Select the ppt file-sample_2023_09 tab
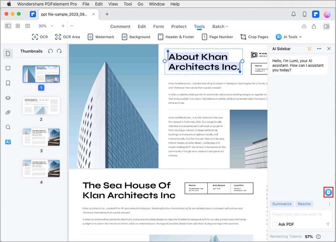Viewport: 336px width, 242px height. [x=64, y=14]
